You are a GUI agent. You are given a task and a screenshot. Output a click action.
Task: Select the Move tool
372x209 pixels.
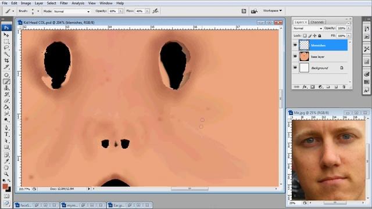pyautogui.click(x=6, y=35)
